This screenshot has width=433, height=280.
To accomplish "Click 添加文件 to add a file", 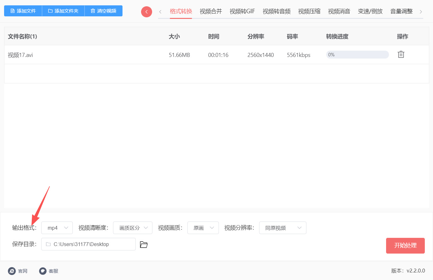I will 23,11.
